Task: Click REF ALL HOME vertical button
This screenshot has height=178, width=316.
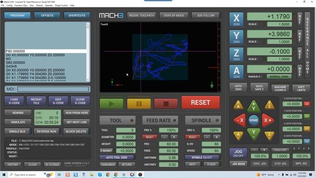Action: coord(307,45)
